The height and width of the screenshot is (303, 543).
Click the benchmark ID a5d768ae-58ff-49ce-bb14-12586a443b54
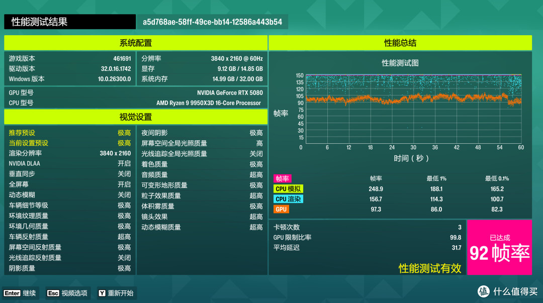tap(213, 22)
